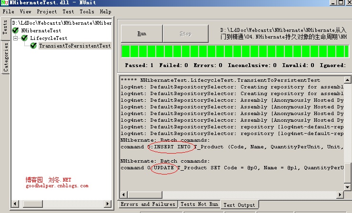Image resolution: width=352 pixels, height=213 pixels.
Task: Click the ***** NHibernateTest.LifecycleTest output header line
Action: (x=221, y=80)
